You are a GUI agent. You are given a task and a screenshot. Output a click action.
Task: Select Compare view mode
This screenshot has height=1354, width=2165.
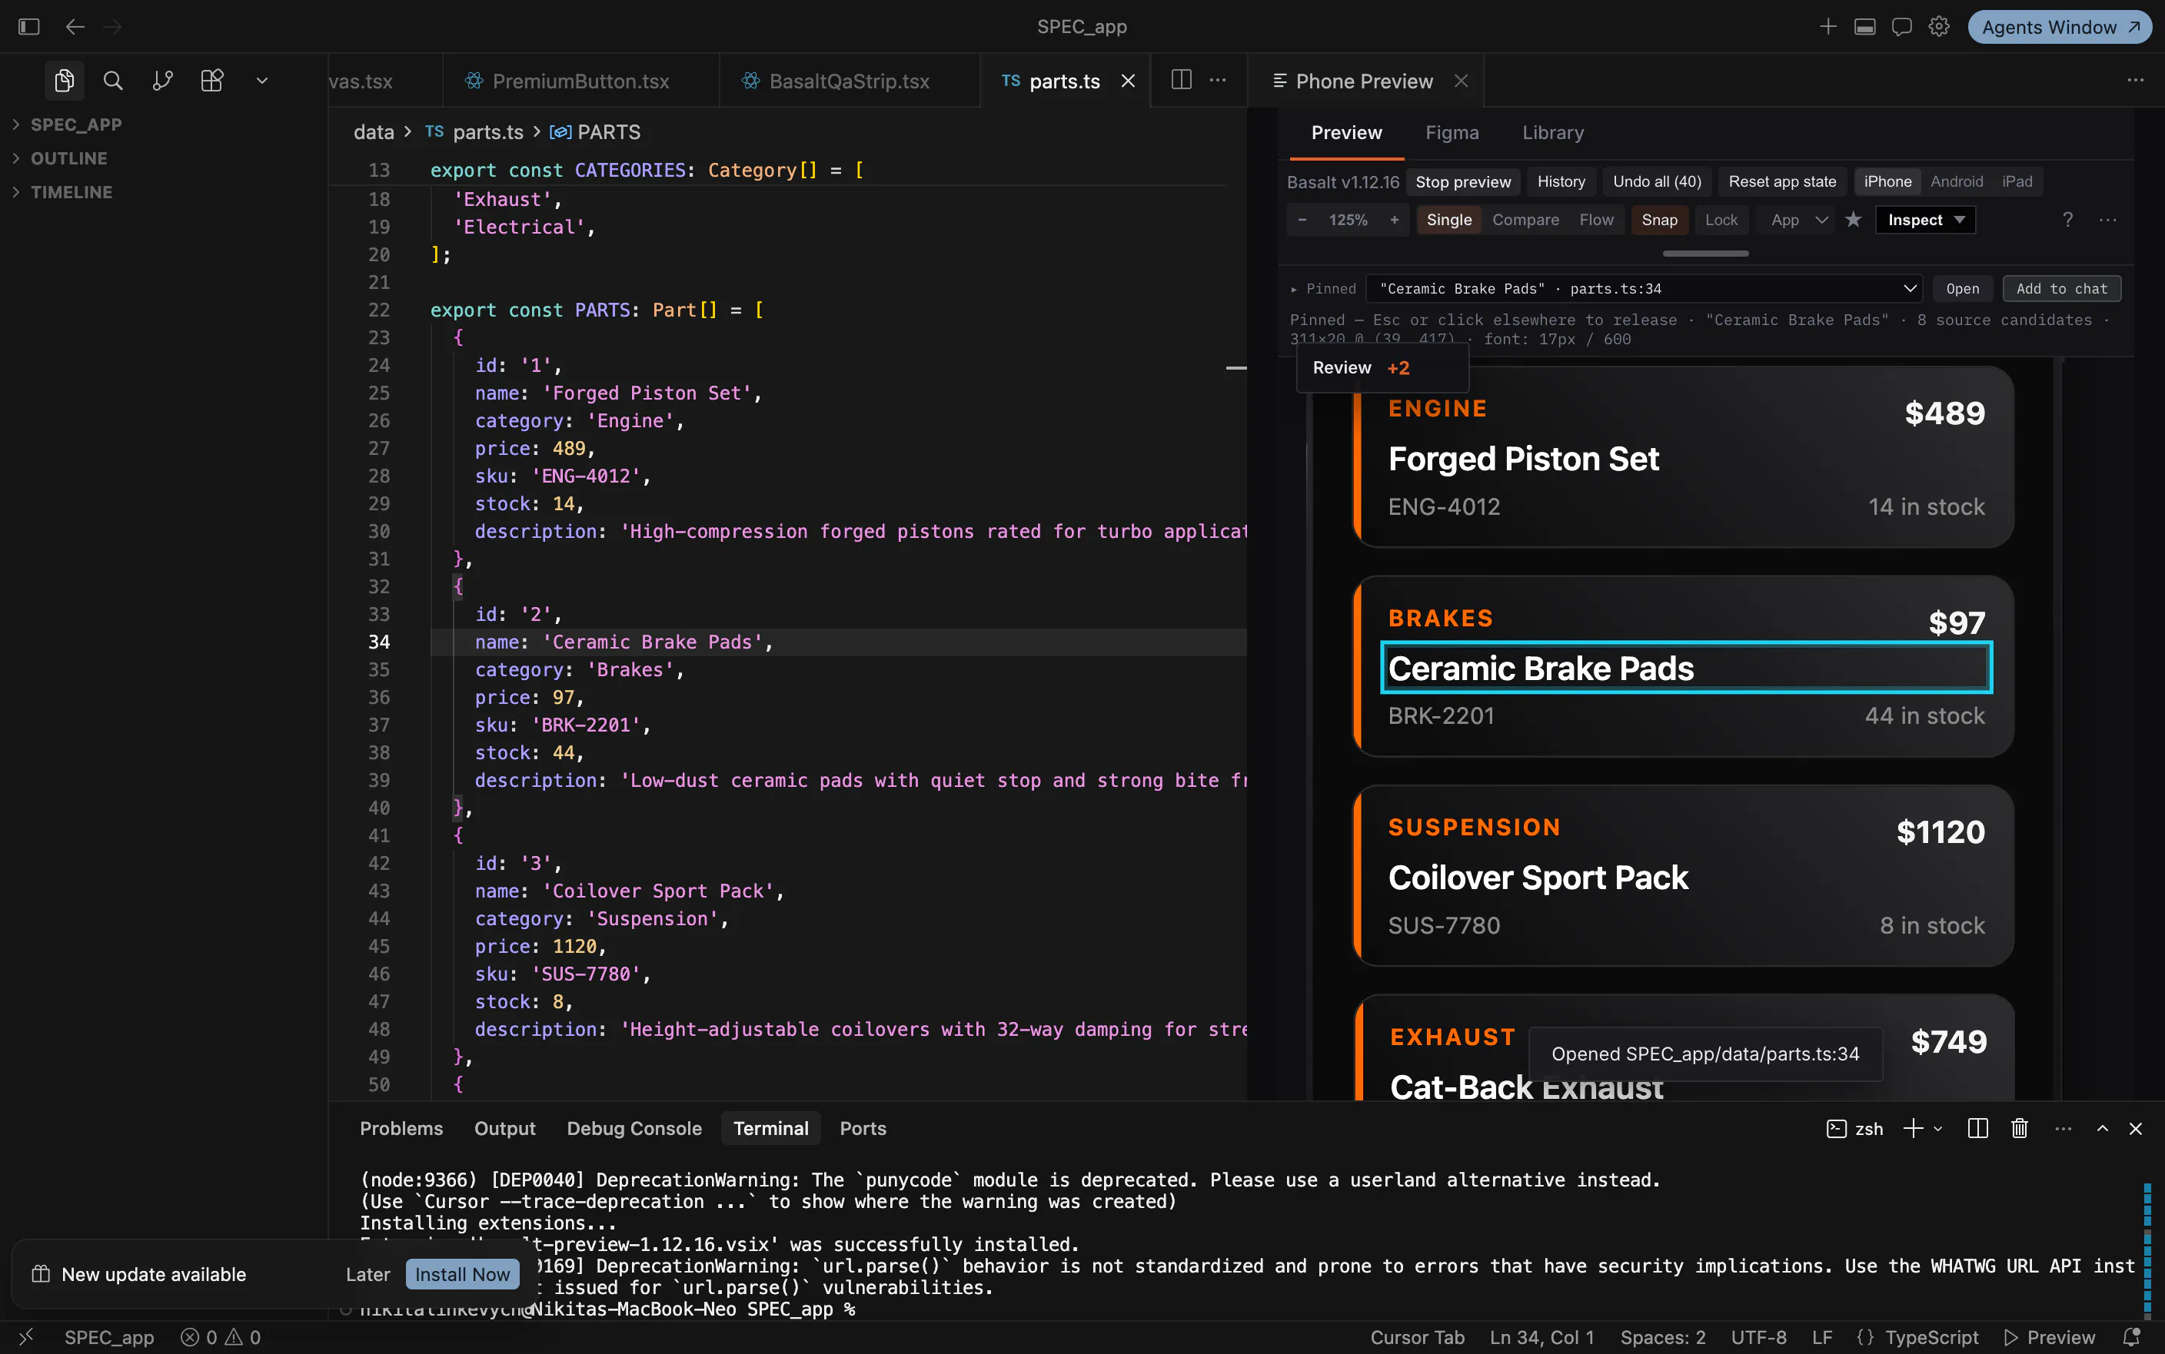pyautogui.click(x=1525, y=221)
